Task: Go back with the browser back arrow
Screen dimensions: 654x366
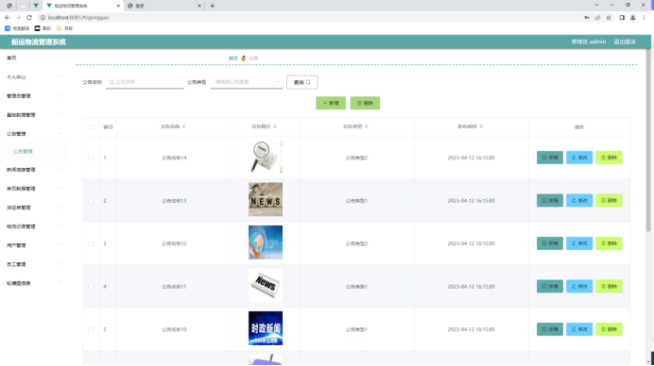Action: click(x=8, y=18)
